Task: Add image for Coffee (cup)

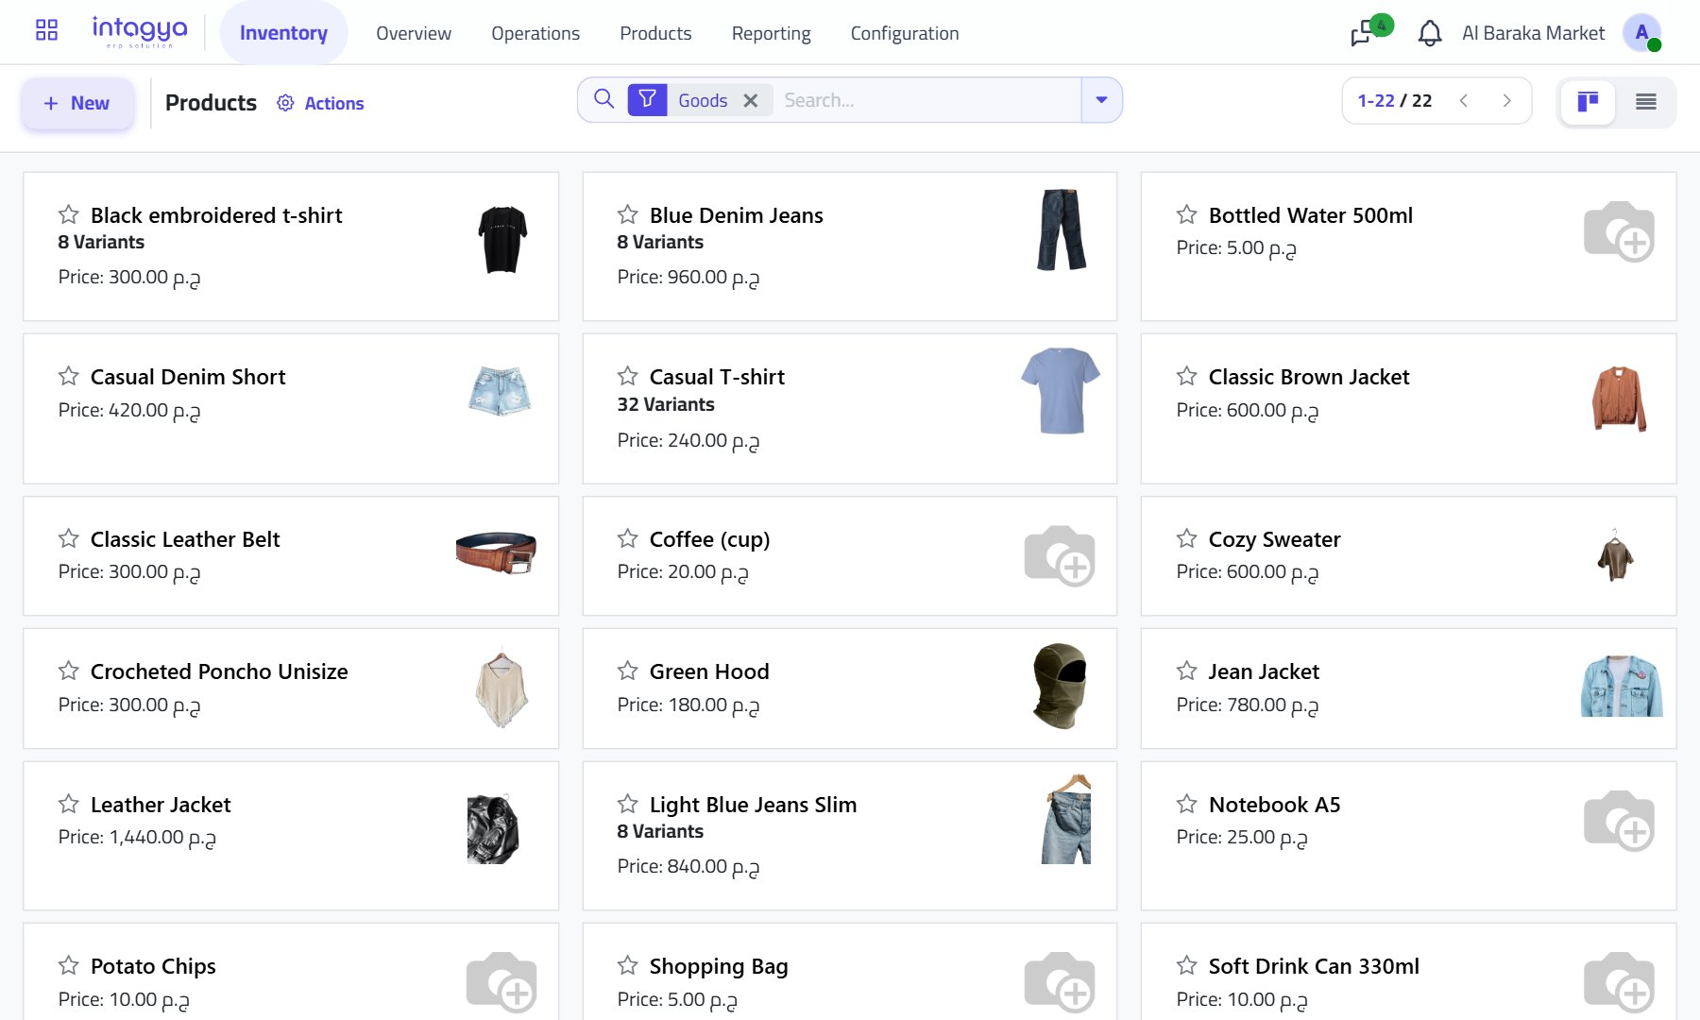Action: click(1060, 556)
